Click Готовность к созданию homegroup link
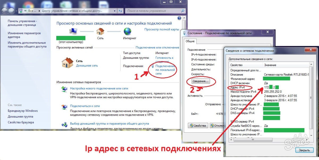The height and width of the screenshot is (160, 319). pyautogui.click(x=164, y=60)
